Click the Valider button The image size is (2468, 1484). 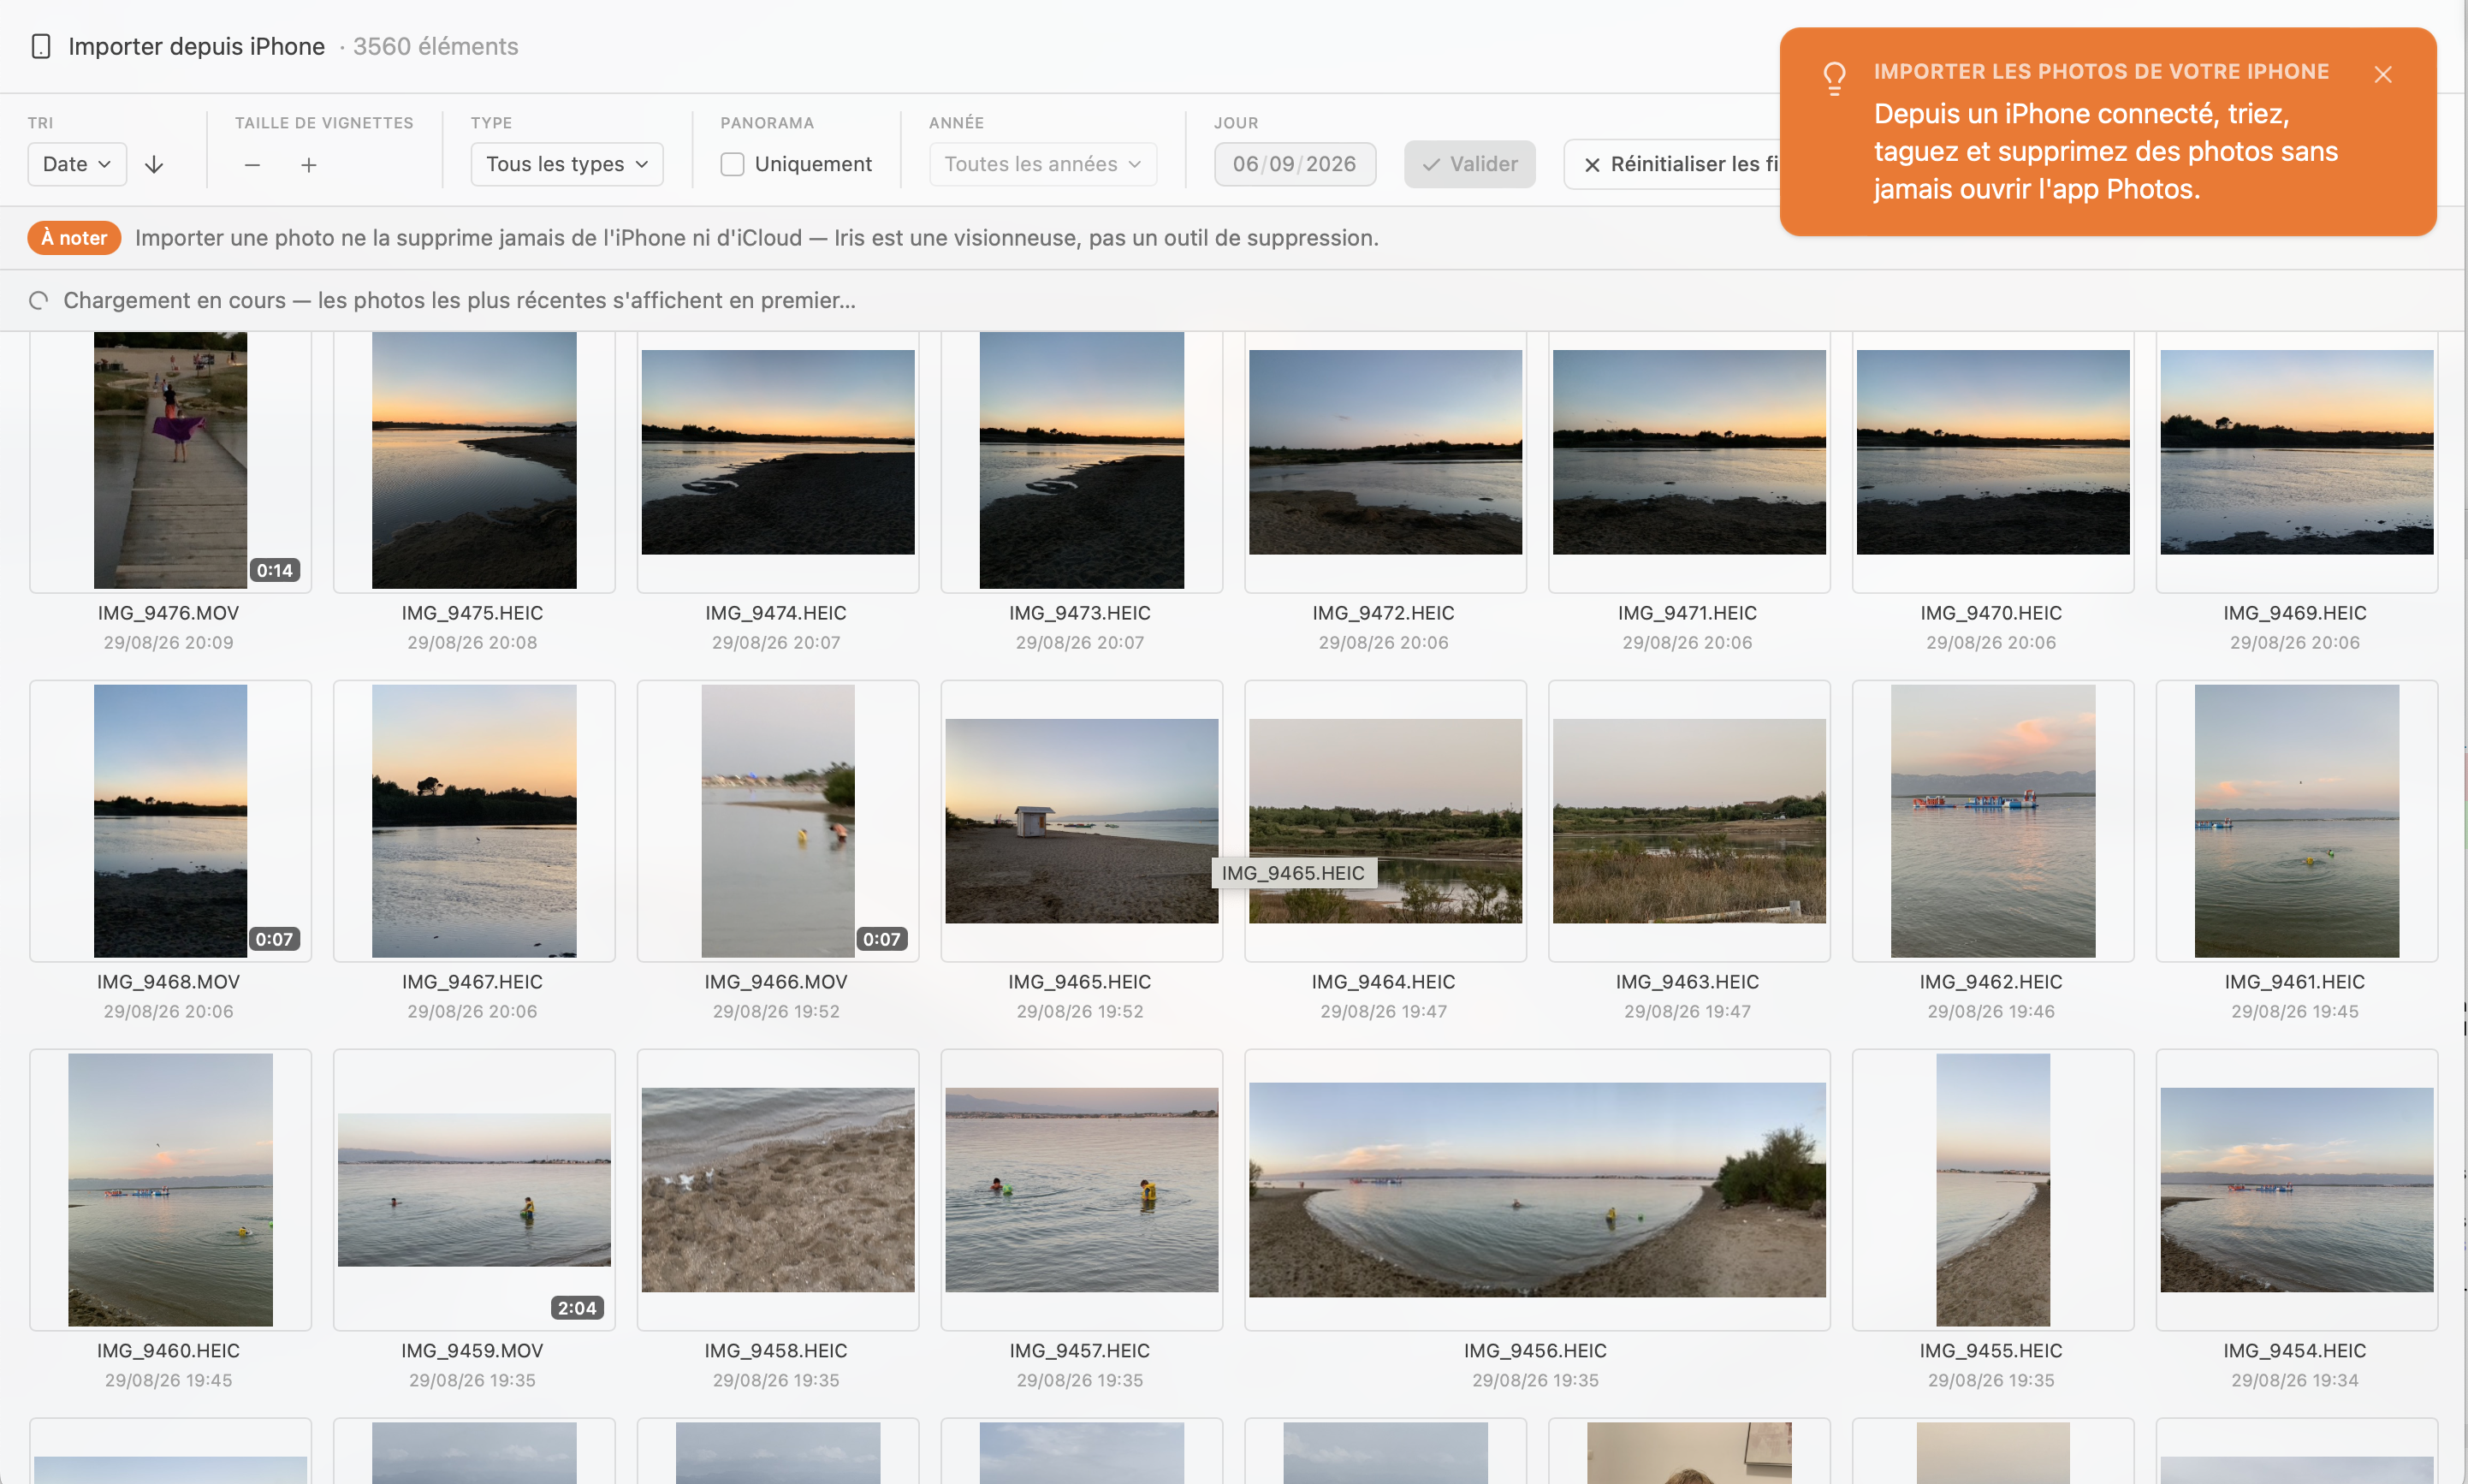1469,164
